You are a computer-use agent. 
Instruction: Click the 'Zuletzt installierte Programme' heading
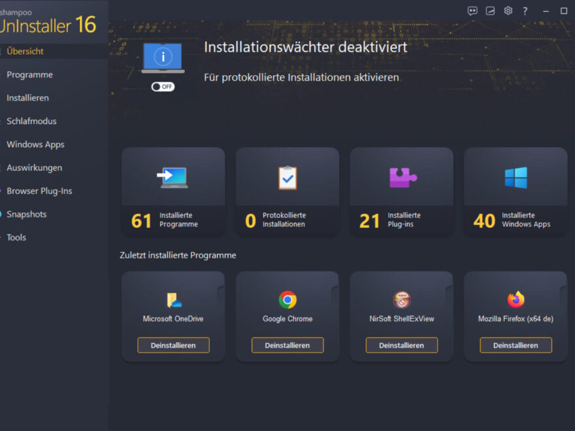178,255
